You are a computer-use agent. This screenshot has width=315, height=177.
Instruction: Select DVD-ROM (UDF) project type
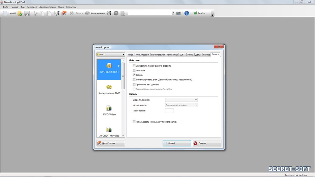click(x=109, y=69)
